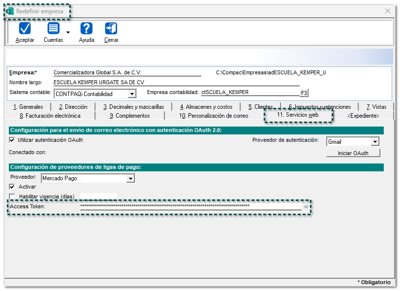This screenshot has height=291, width=400.
Task: Open the 3. Decimales y mascarillas tab
Action: pyautogui.click(x=133, y=107)
